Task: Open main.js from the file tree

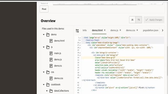Action: coord(57,53)
